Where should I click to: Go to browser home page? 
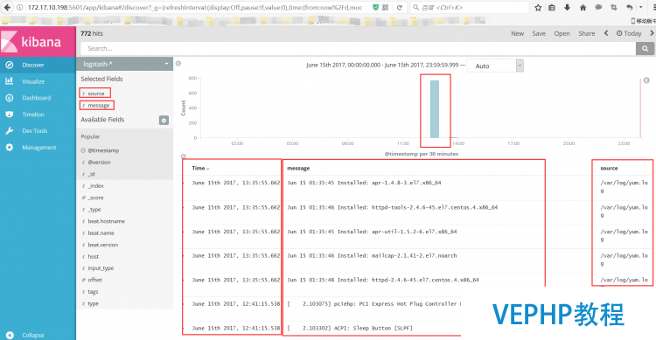point(583,8)
